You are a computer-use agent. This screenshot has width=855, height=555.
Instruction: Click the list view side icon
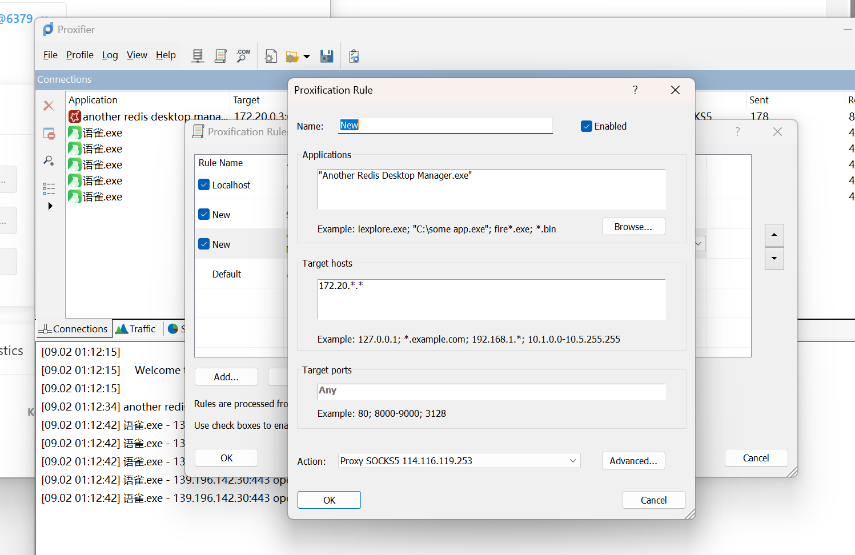click(49, 188)
